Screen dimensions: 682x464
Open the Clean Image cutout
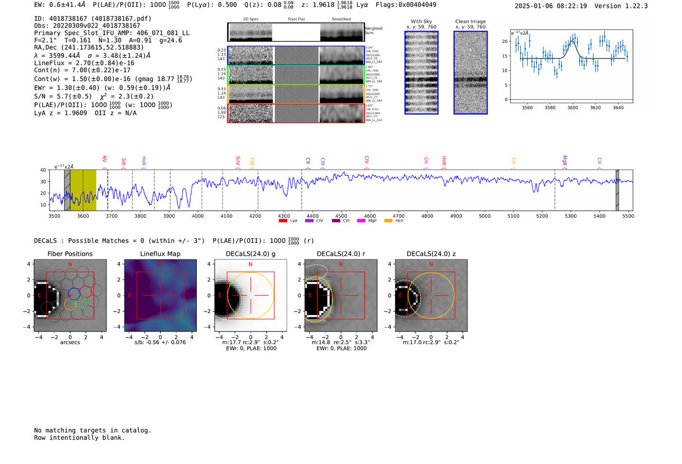click(x=471, y=73)
